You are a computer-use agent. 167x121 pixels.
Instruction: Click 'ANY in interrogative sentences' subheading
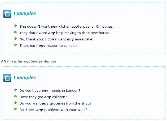[29, 61]
